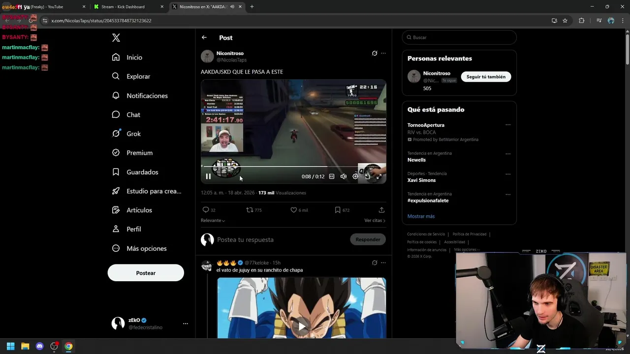Play the Vegeta video thumbnail

click(x=302, y=326)
